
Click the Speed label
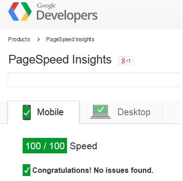pyautogui.click(x=83, y=146)
